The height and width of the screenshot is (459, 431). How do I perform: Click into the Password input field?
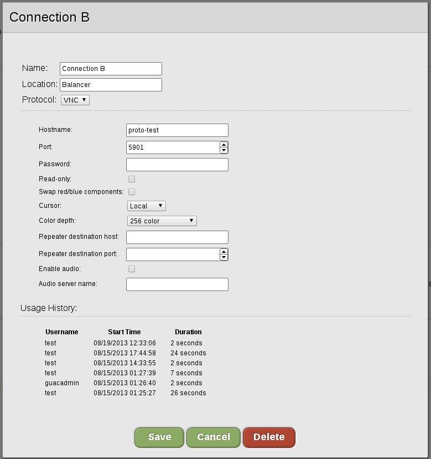point(177,165)
